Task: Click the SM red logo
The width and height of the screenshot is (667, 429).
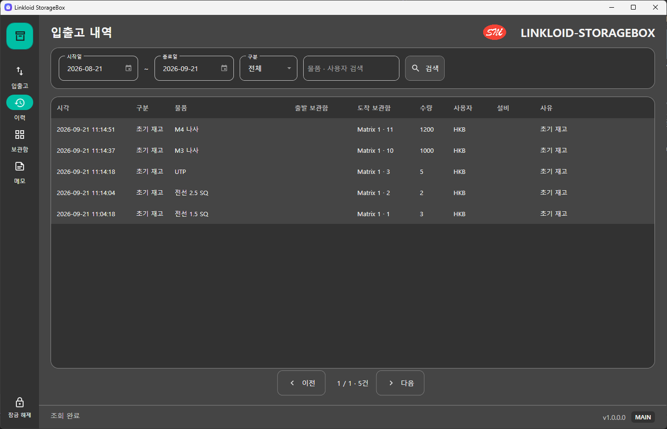Action: tap(494, 32)
